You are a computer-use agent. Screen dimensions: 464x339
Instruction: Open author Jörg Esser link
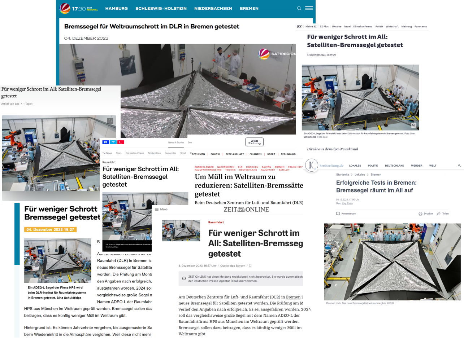pyautogui.click(x=348, y=203)
